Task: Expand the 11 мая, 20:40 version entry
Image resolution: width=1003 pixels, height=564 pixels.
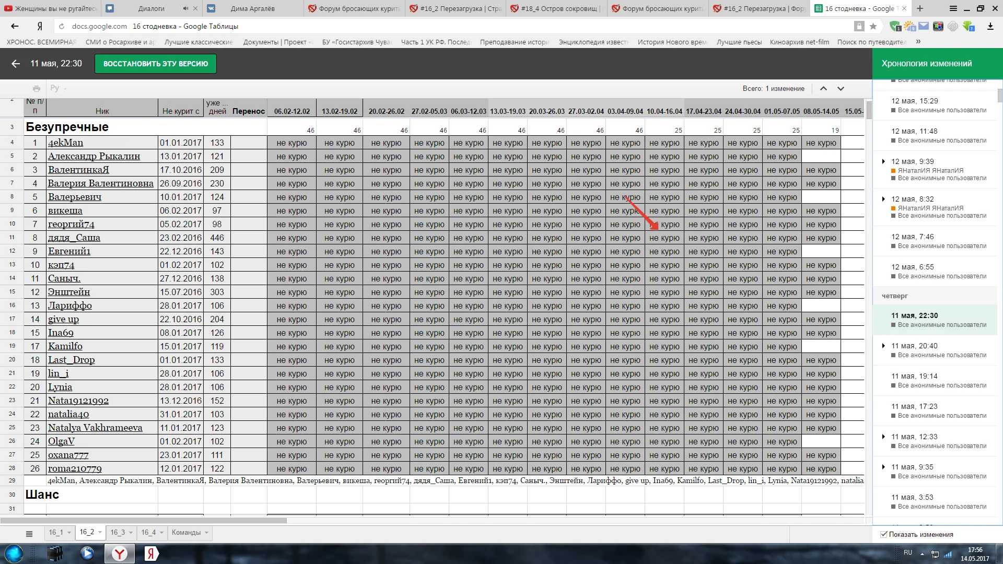Action: pyautogui.click(x=883, y=346)
